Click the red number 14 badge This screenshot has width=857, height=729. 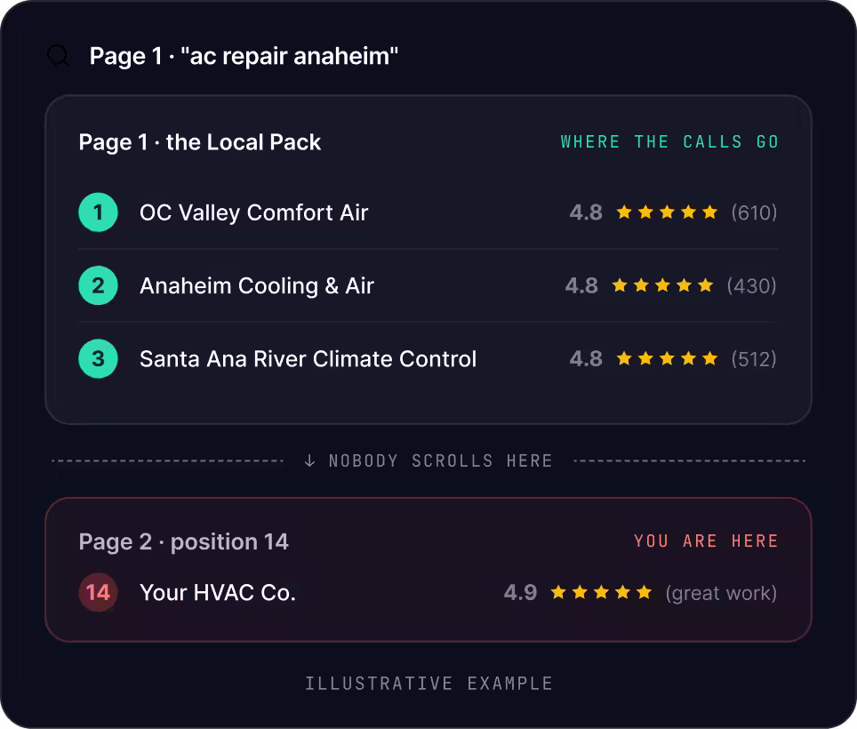click(99, 592)
